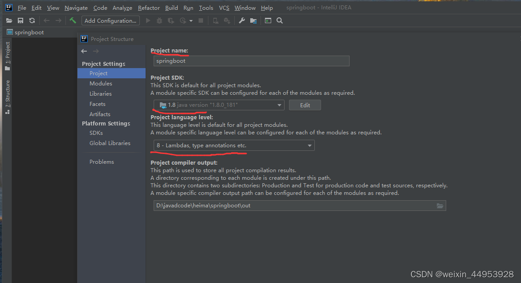Viewport: 521px width, 283px height.
Task: Click the springboot project breadcrumb
Action: (x=25, y=32)
